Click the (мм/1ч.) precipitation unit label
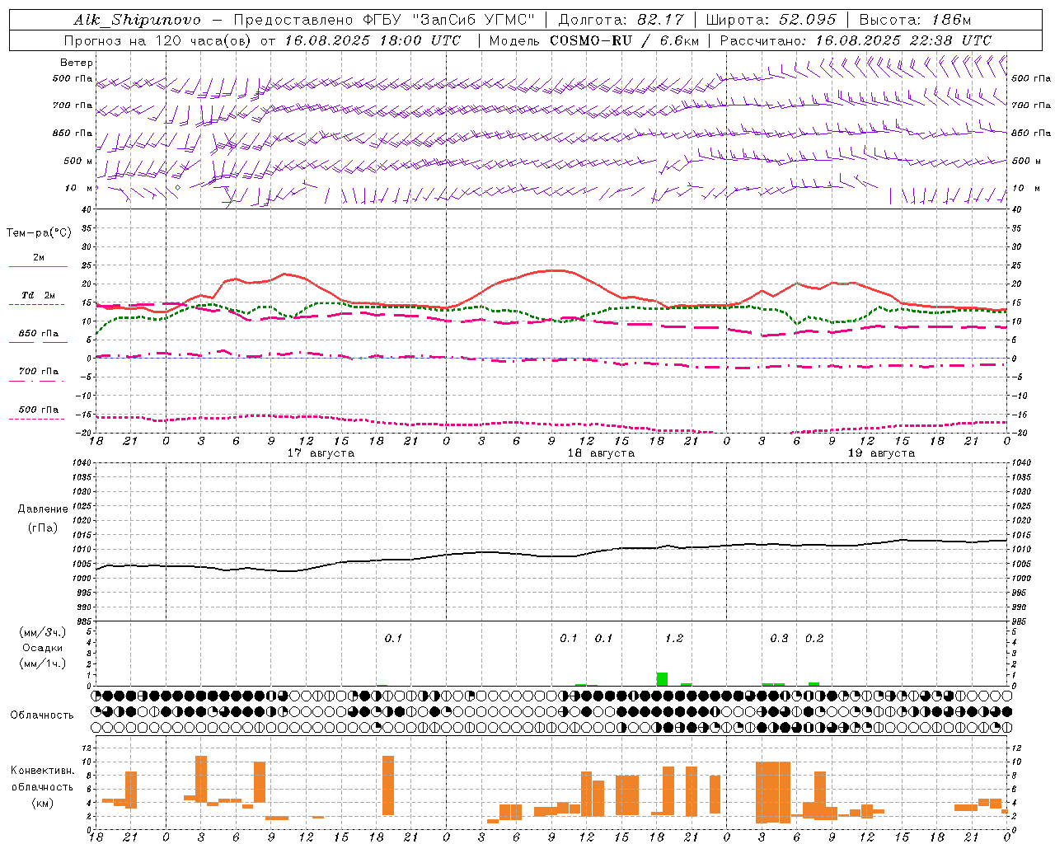This screenshot has height=844, width=1055. pyautogui.click(x=43, y=663)
